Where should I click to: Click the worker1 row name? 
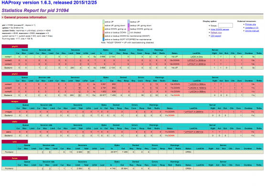(8, 57)
